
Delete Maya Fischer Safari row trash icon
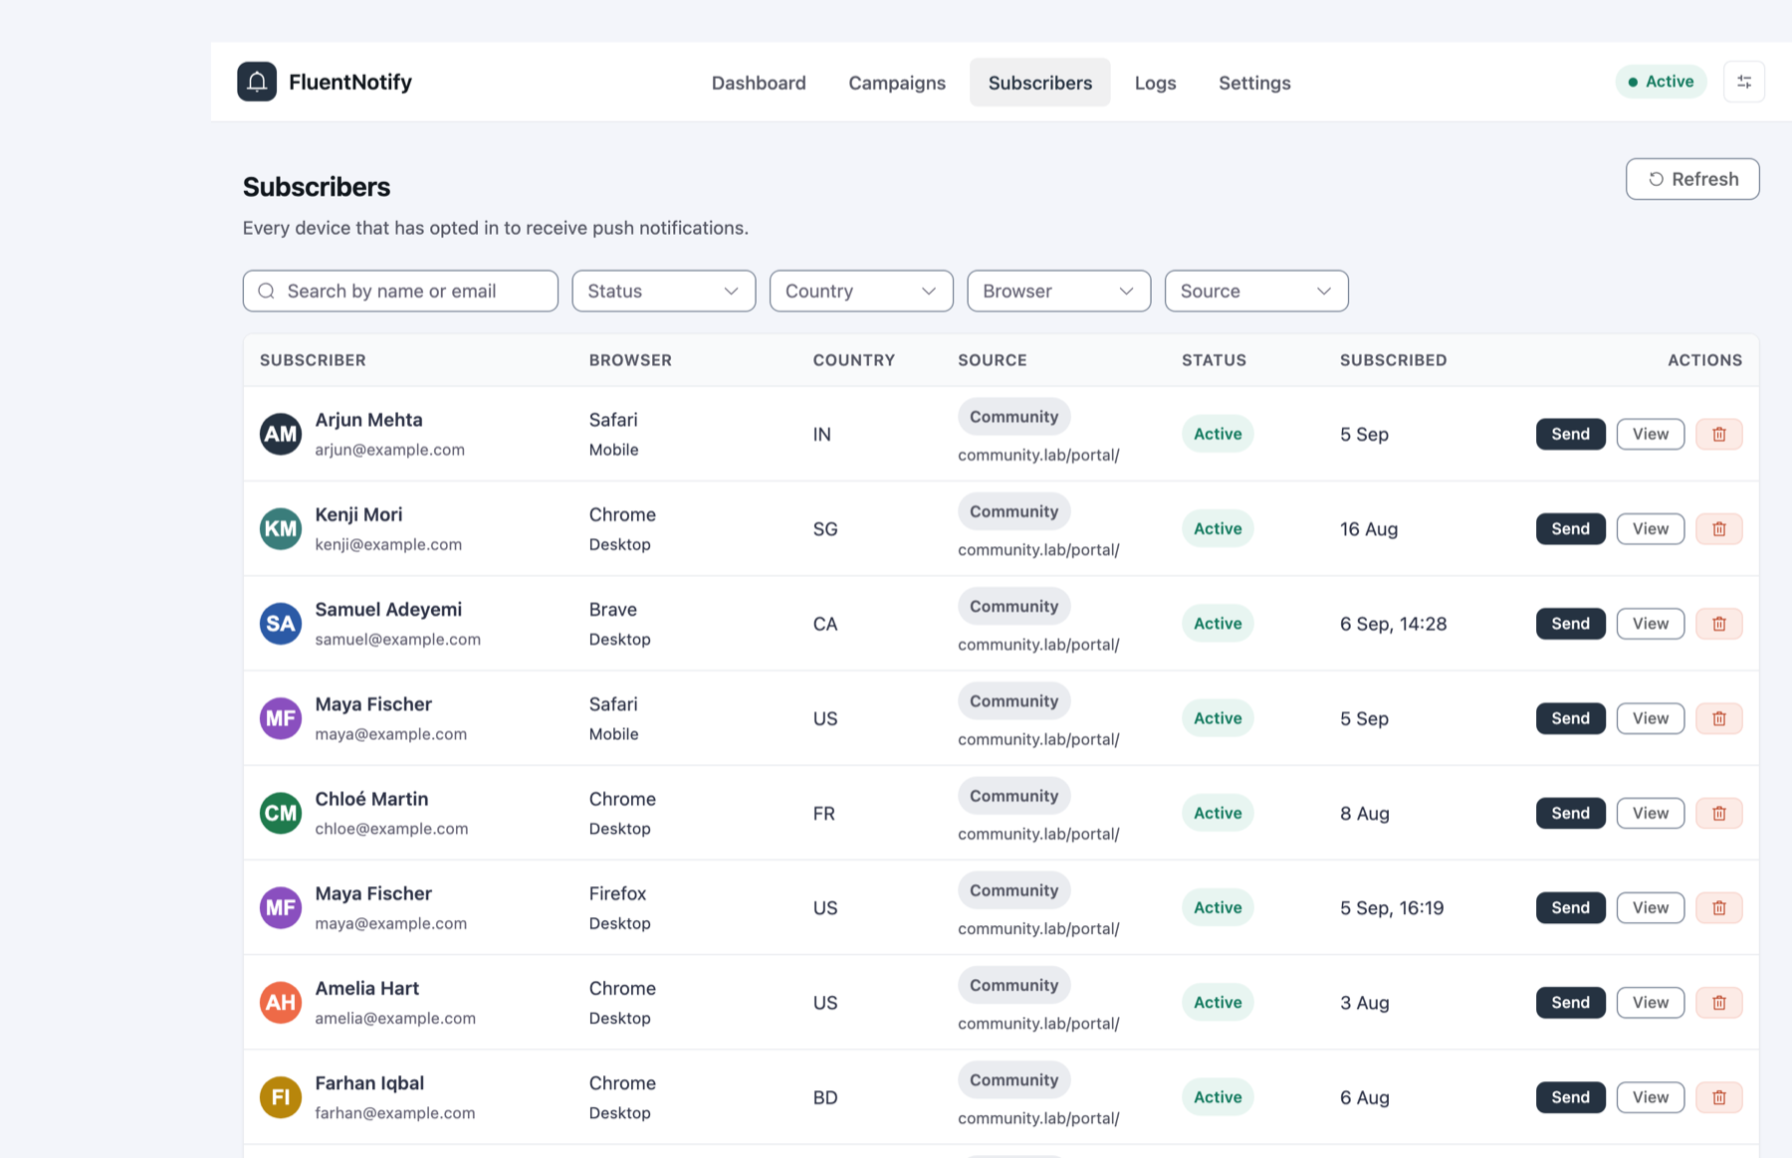(1719, 718)
